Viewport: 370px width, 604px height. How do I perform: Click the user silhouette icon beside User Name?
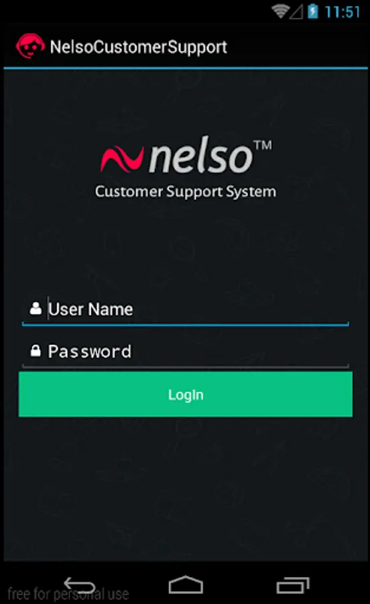coord(36,309)
